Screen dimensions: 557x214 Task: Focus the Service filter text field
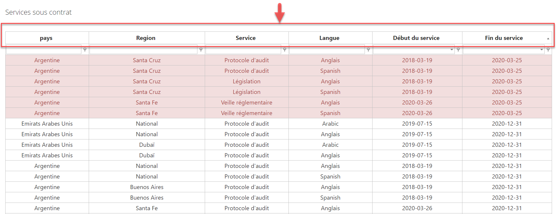pos(243,50)
